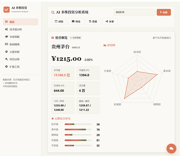This screenshot has height=156, width=180.
Task: Click the newspaper icon beside 新闻情绪
Action: click(7, 44)
